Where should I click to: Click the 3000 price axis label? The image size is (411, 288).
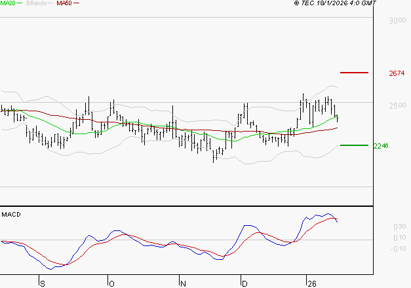point(397,20)
